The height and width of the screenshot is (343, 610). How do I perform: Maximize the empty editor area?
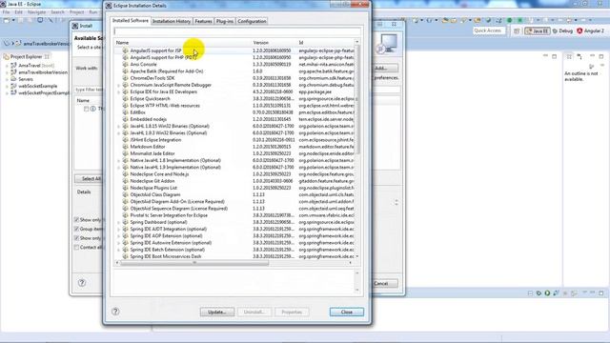555,56
